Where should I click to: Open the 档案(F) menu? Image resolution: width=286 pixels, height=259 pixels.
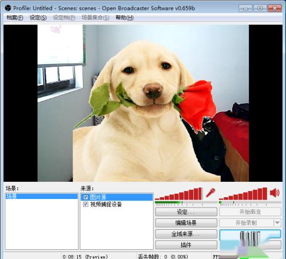pos(15,18)
